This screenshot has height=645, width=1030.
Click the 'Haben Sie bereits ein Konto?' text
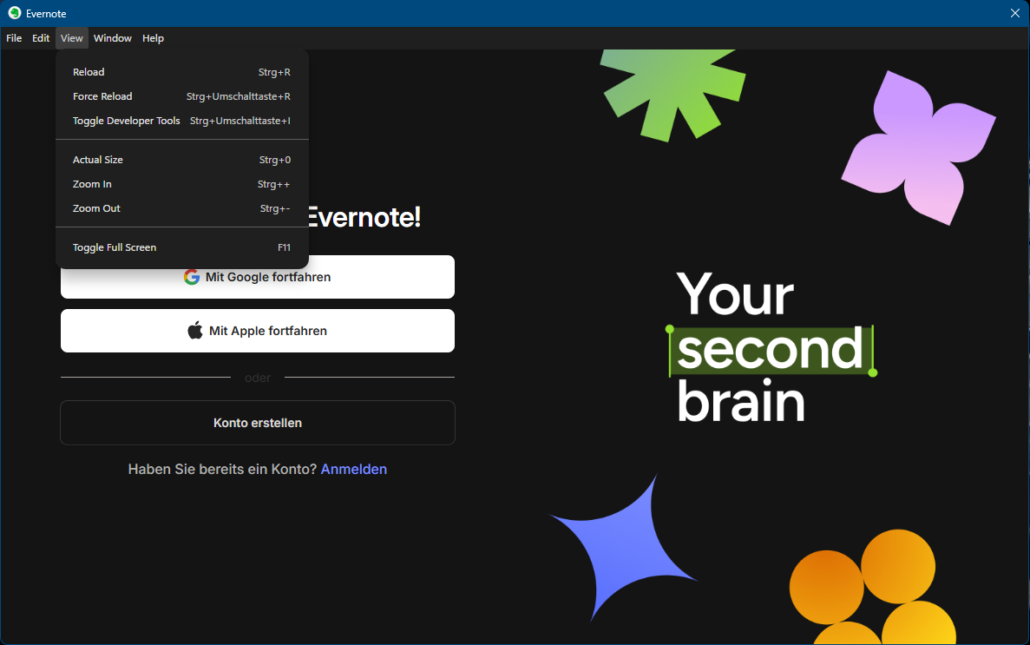point(222,470)
